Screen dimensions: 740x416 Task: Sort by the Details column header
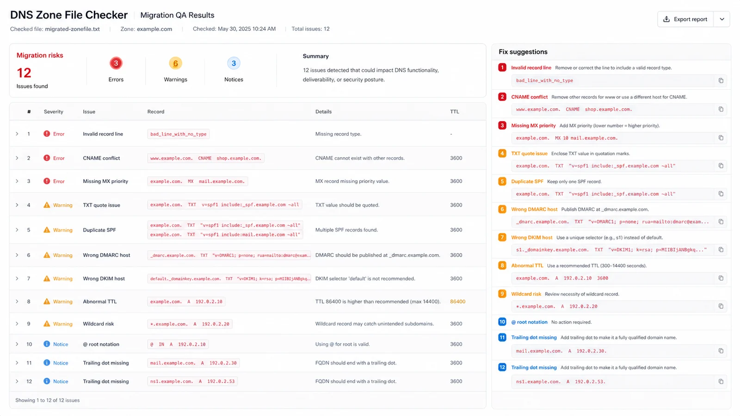coord(323,112)
